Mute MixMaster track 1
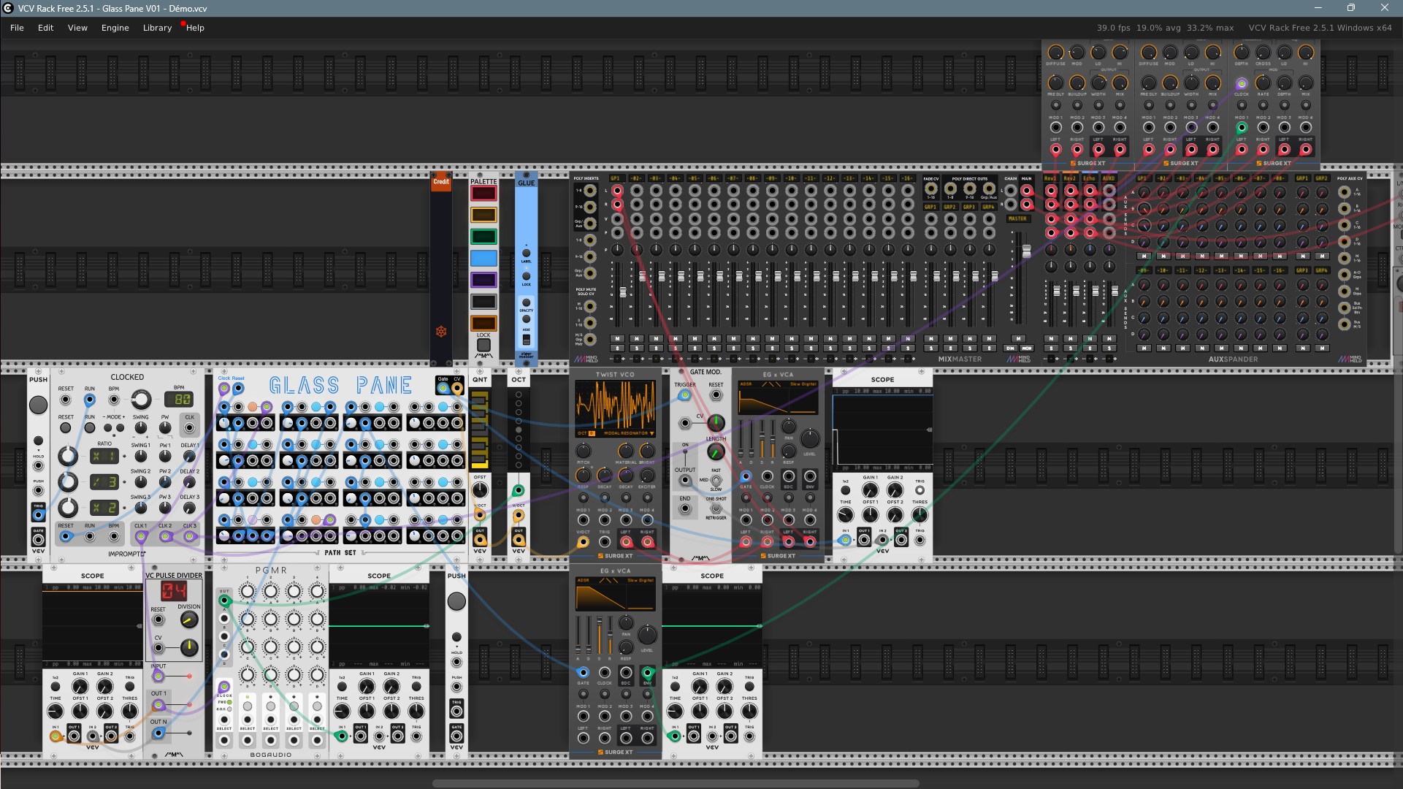 click(617, 339)
